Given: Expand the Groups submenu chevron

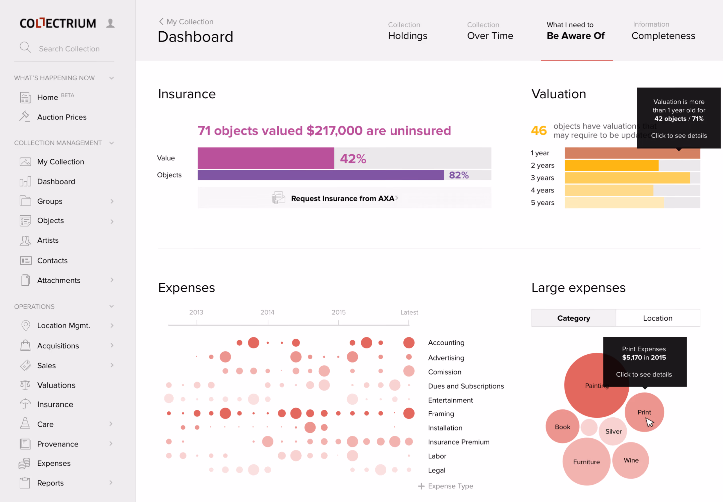Looking at the screenshot, I should click(112, 201).
